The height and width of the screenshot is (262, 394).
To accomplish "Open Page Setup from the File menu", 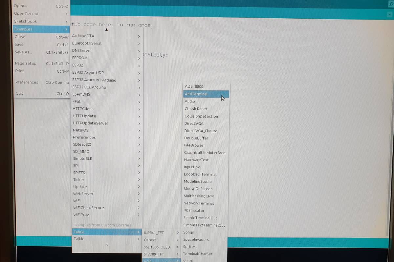I will pos(41,64).
